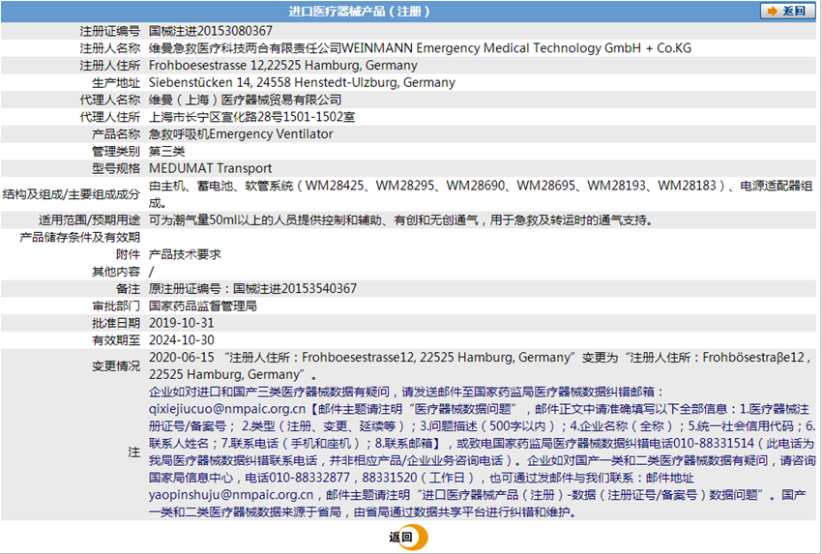Screen dimensions: 822x554
Task: Click the 产品储存条件及有效期 label
Action: coord(79,238)
